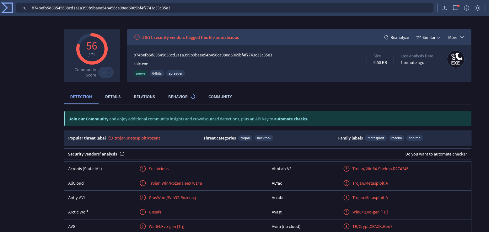Image resolution: width=489 pixels, height=232 pixels.
Task: Open the RELATIONS tab
Action: [x=144, y=97]
